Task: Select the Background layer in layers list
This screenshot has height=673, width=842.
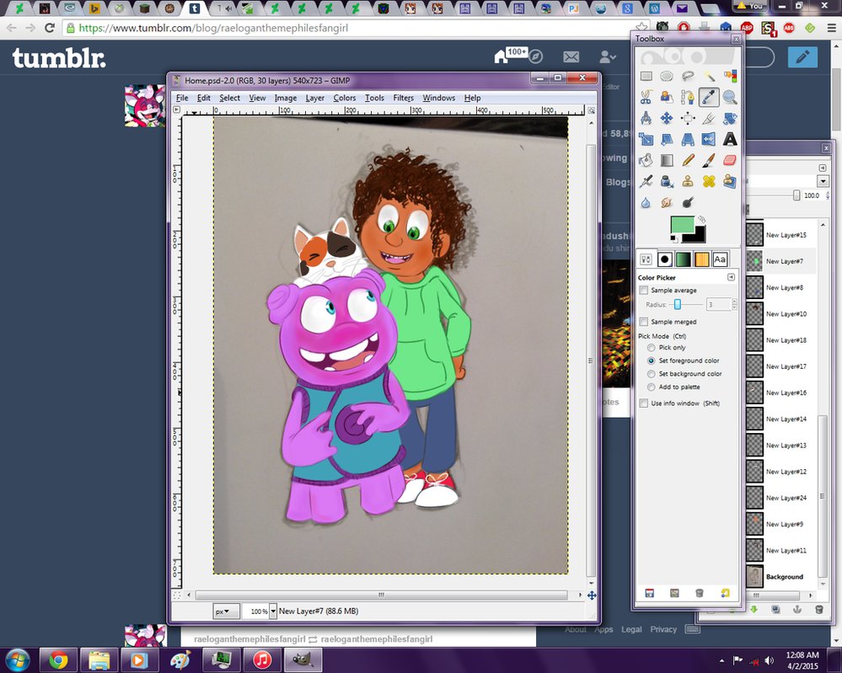Action: 784,577
